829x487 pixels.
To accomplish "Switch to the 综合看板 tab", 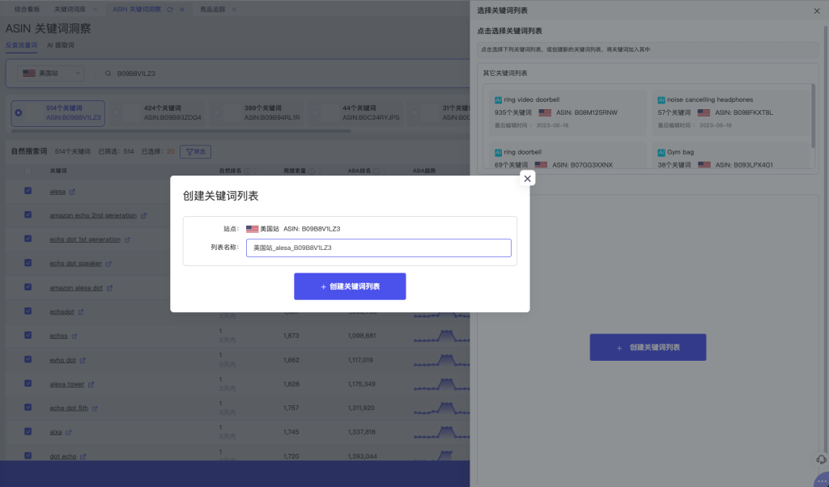I will tap(27, 10).
